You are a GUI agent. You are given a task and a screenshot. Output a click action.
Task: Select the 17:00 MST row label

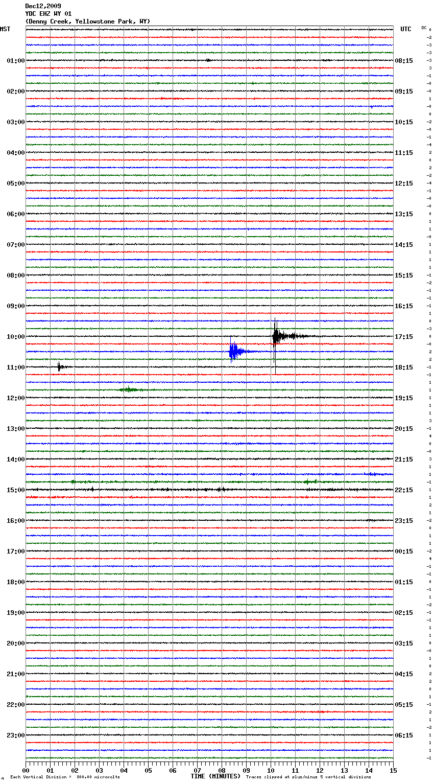[x=15, y=551]
